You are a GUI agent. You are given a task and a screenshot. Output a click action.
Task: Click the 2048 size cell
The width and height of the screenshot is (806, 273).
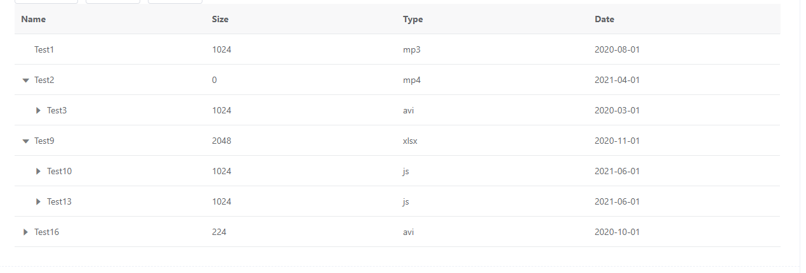(x=221, y=141)
